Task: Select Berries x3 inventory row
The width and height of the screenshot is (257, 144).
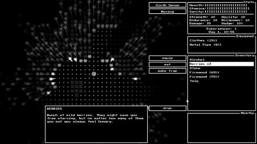Action: 222,64
